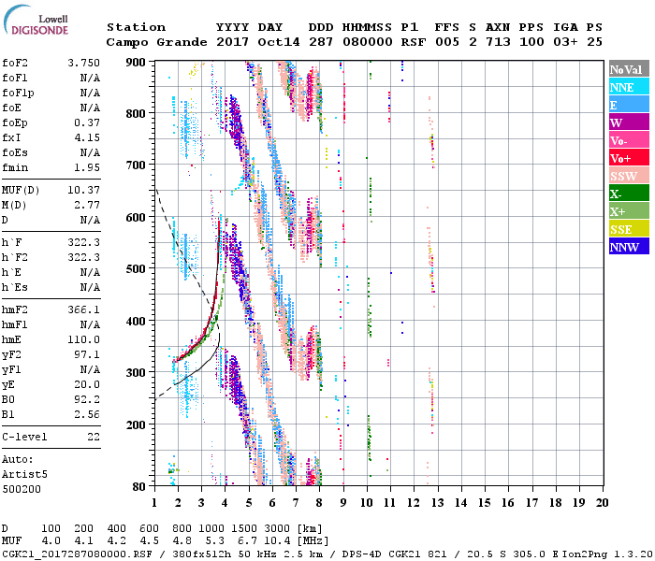Click the yE value 20.0

[87, 385]
